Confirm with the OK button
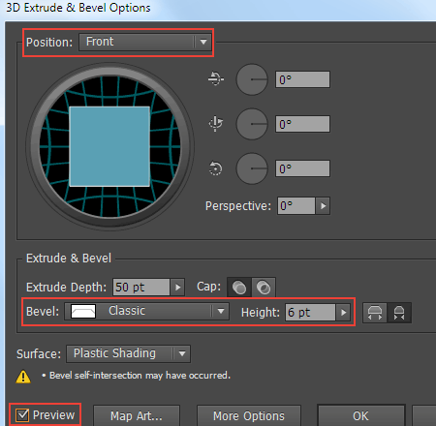The image size is (436, 426). pos(360,416)
